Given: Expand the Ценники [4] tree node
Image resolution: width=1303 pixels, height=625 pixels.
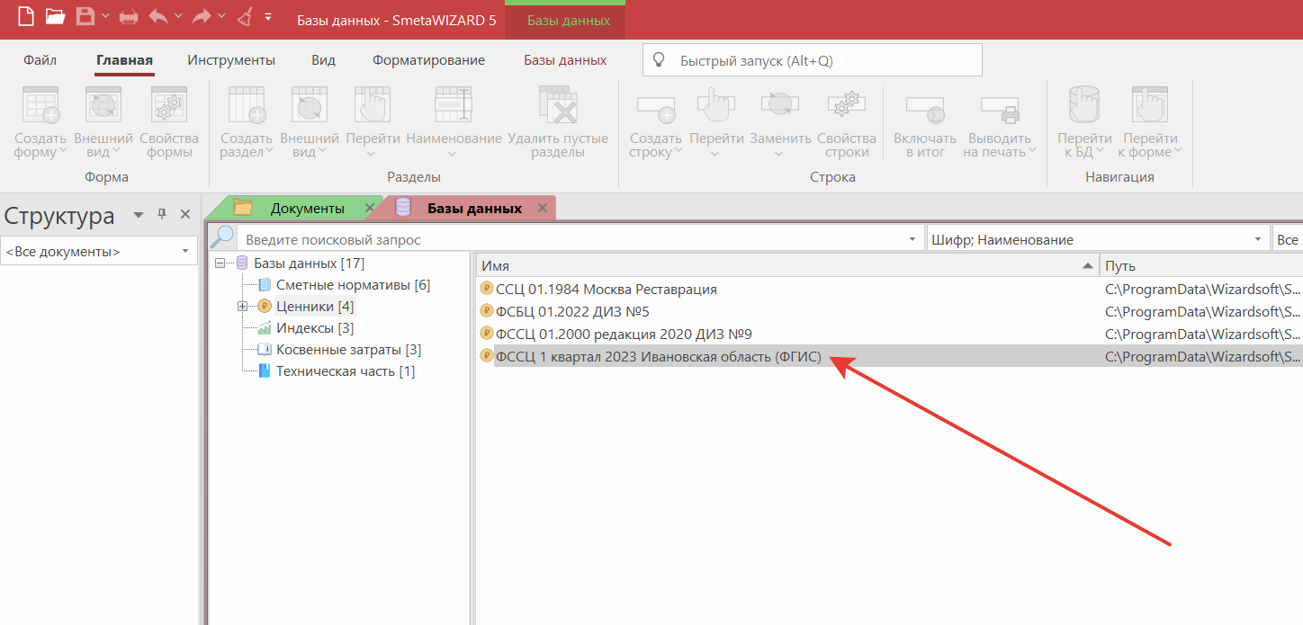Looking at the screenshot, I should [242, 307].
